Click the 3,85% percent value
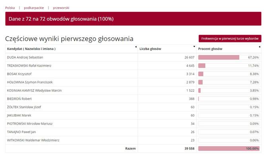264x155 pixels. [x=254, y=90]
